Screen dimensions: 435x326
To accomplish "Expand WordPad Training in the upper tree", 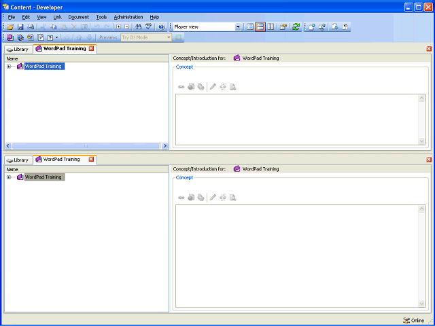I will point(9,67).
